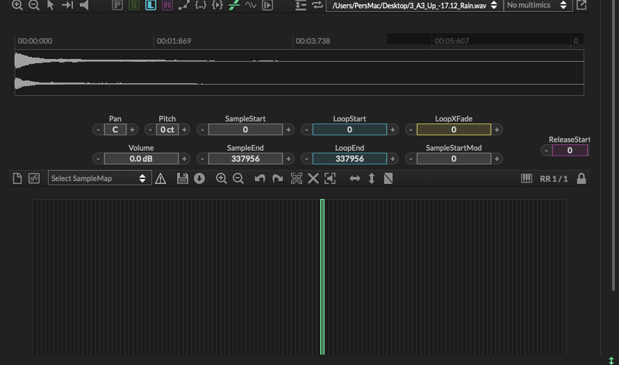Click the play-in-box preview icon

click(267, 5)
